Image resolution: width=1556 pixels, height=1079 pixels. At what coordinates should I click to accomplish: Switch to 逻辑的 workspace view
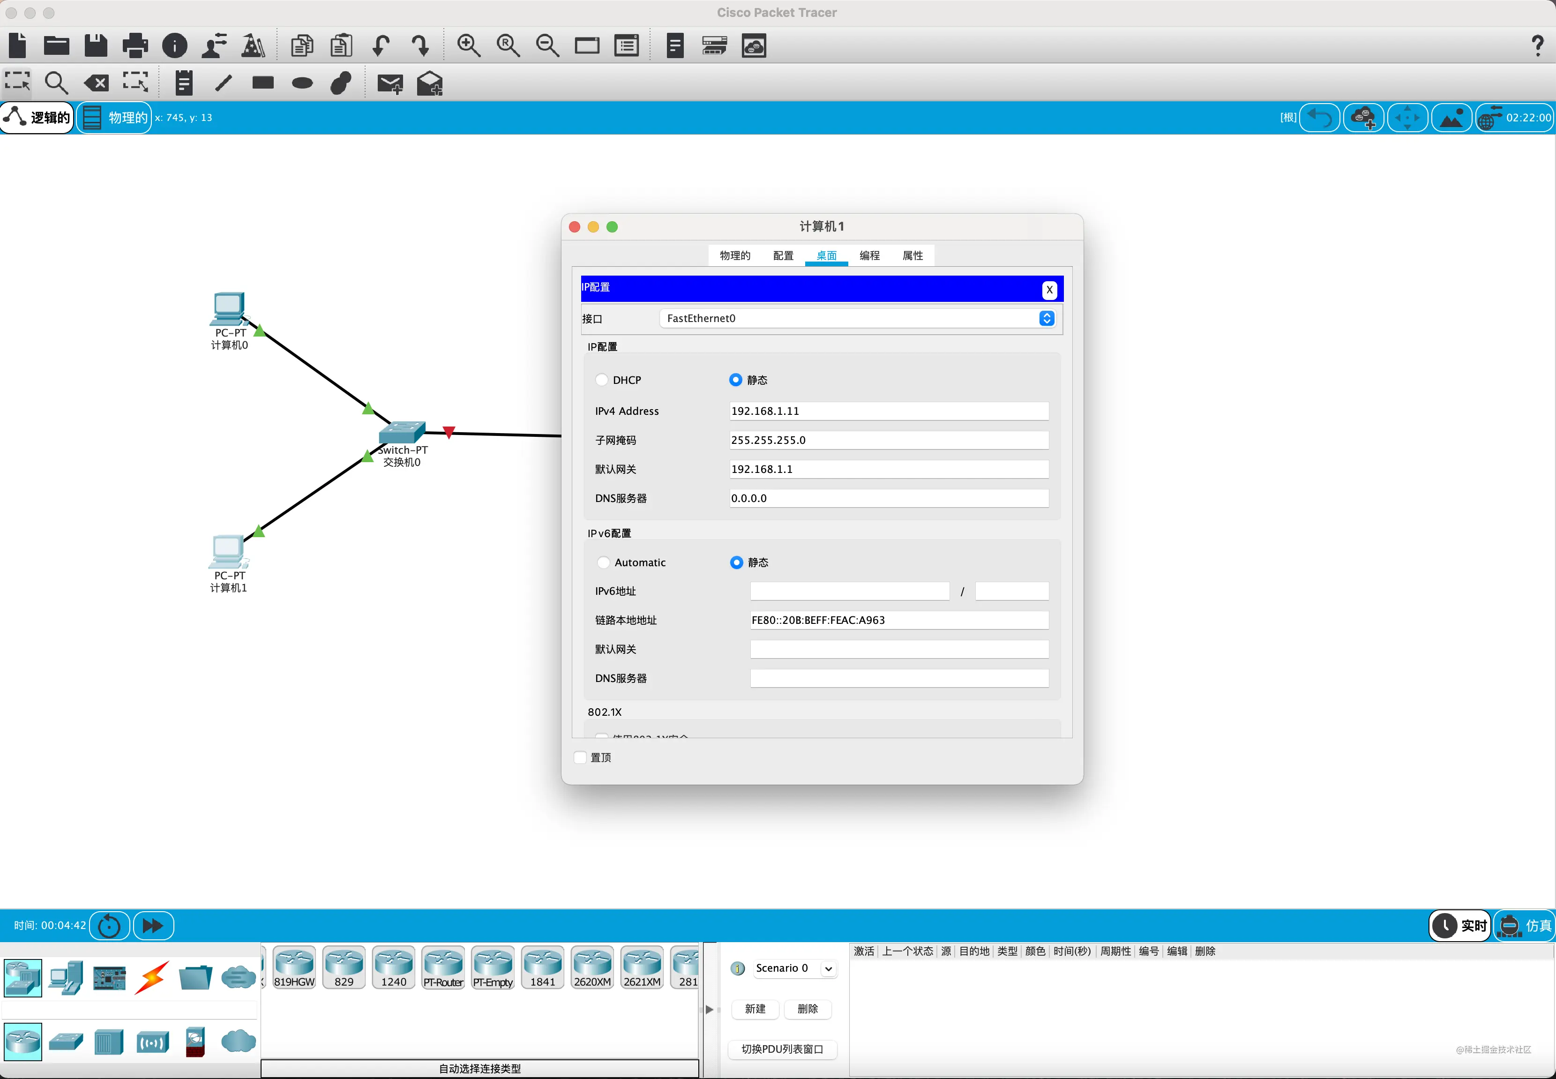pos(37,118)
